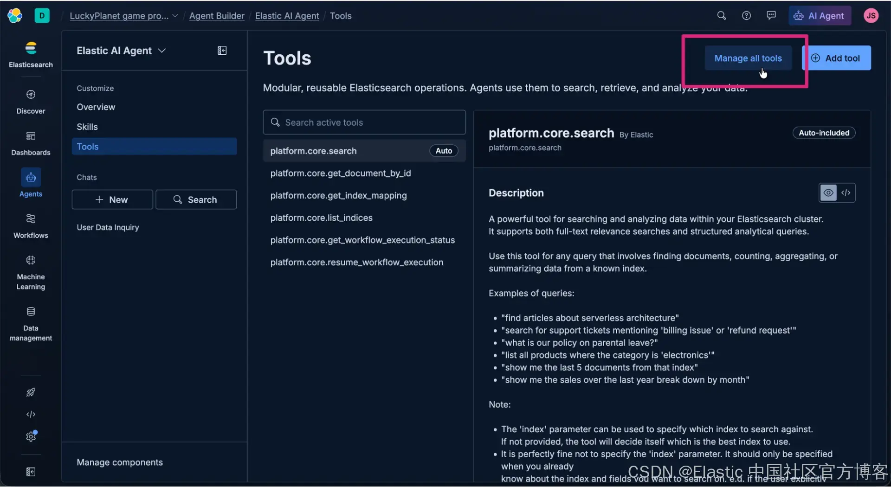Open the Overview section
Viewport: 891px width, 487px height.
point(96,107)
